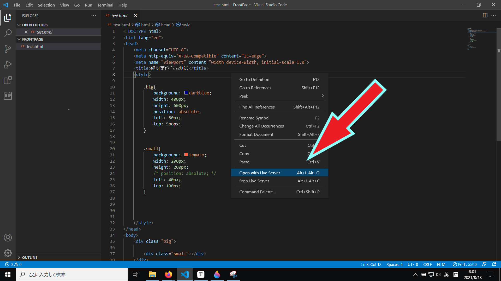Open Explorer views and more actions ellipsis
This screenshot has height=281, width=501.
(x=94, y=15)
